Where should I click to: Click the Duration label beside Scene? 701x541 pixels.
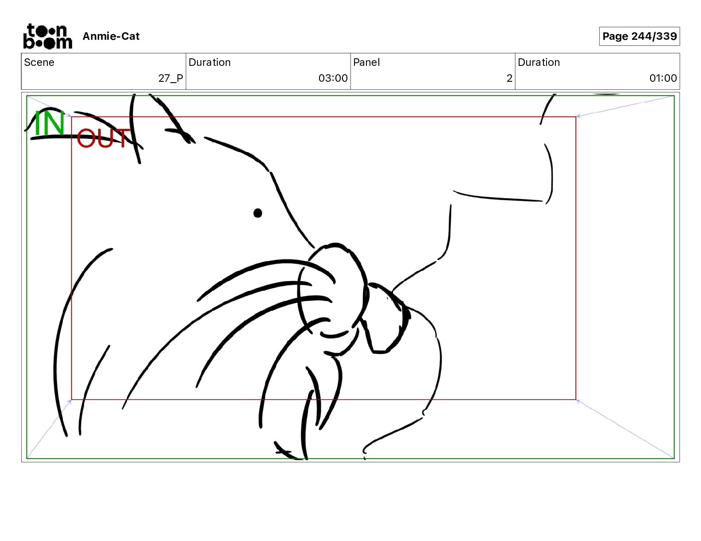pos(210,62)
